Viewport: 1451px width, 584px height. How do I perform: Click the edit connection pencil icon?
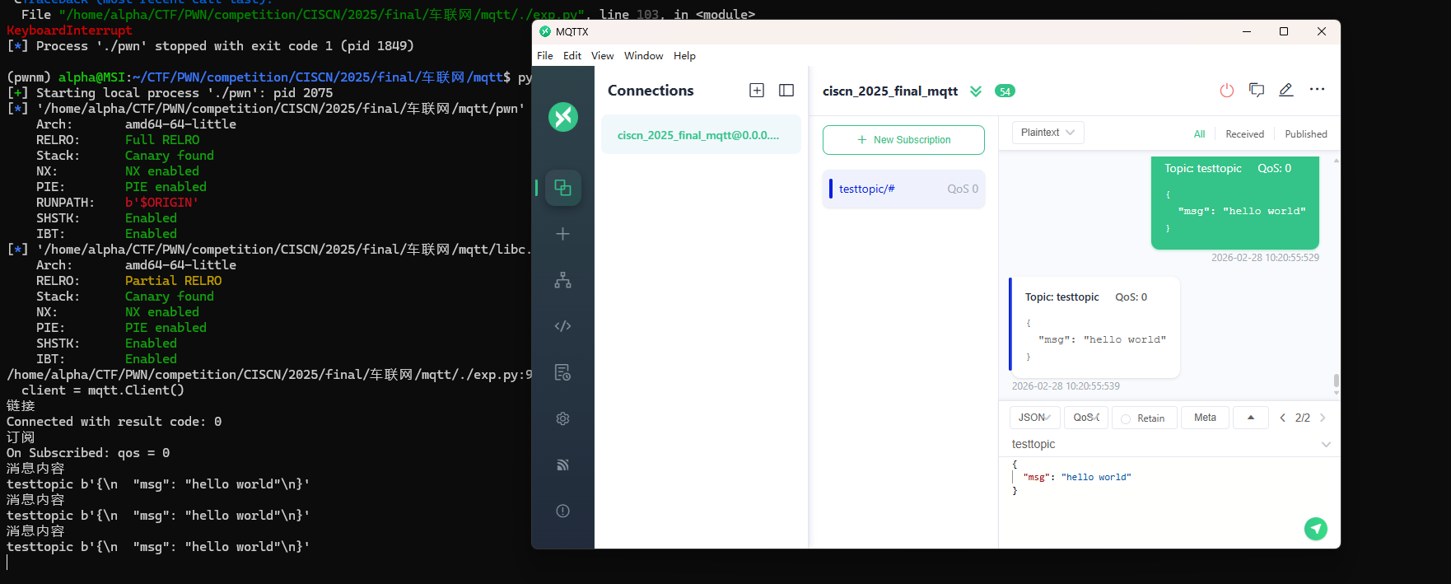(x=1285, y=91)
